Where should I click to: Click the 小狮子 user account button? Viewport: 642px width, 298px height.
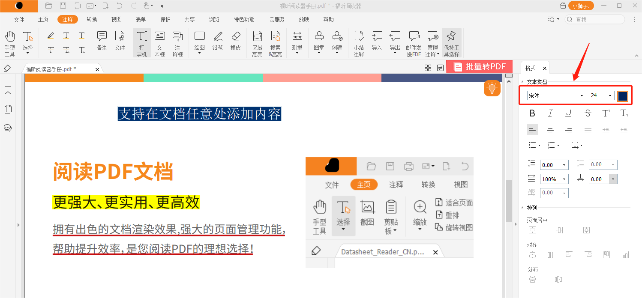click(581, 6)
